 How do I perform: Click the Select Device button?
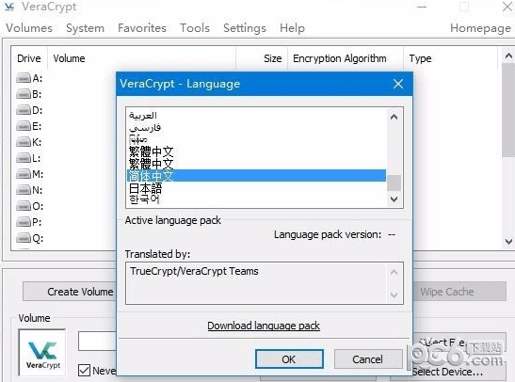(447, 372)
